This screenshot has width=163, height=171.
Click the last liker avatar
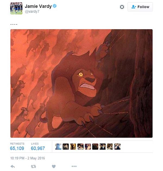(117, 147)
